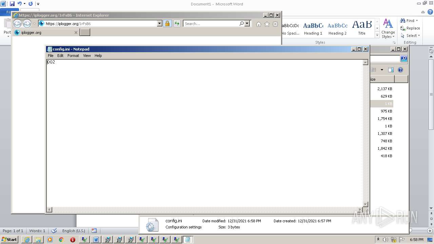The image size is (434, 244).
Task: Click the security lock icon in IE
Action: click(167, 23)
